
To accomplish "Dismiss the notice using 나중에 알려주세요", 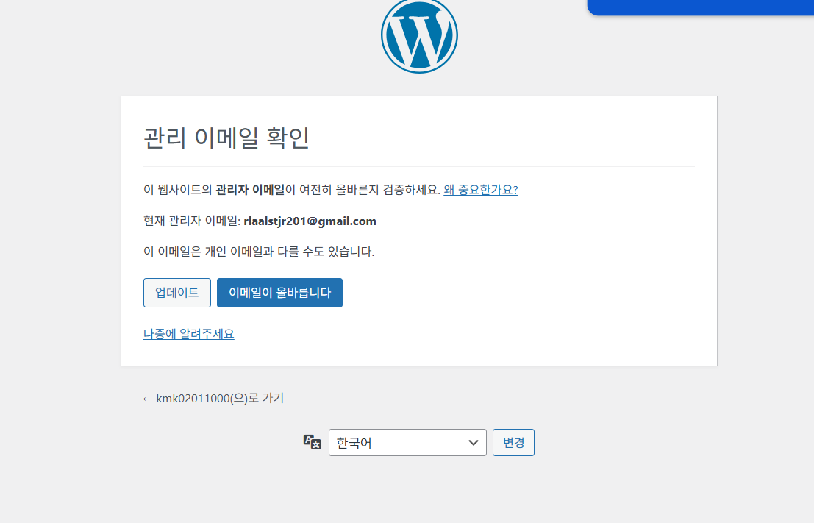I will (x=189, y=333).
